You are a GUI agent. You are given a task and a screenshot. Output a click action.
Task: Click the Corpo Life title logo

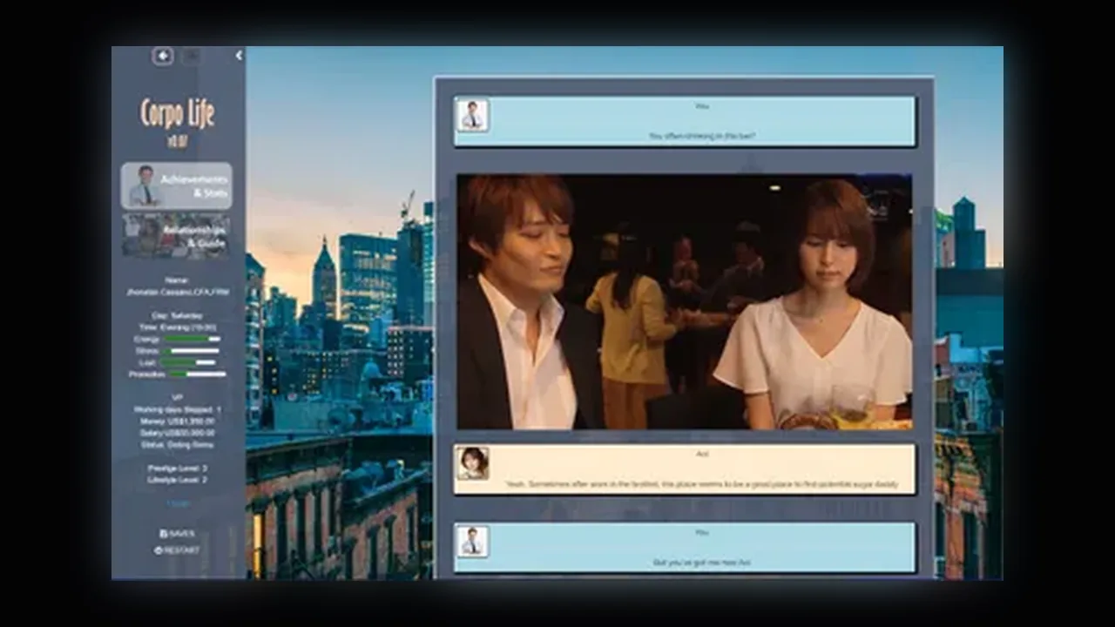pyautogui.click(x=177, y=113)
